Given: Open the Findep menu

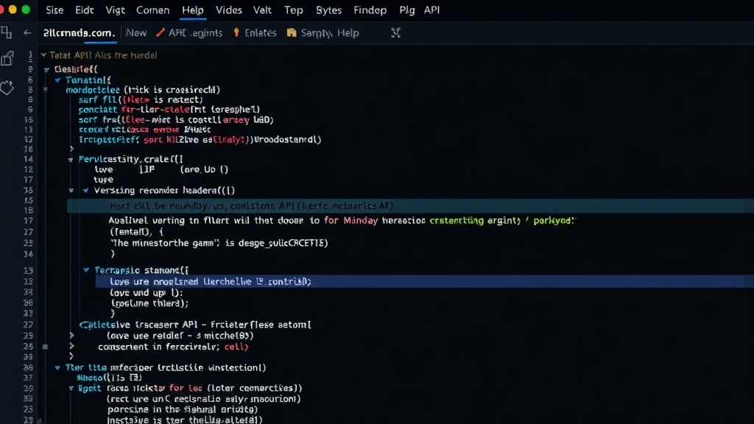Looking at the screenshot, I should [370, 10].
